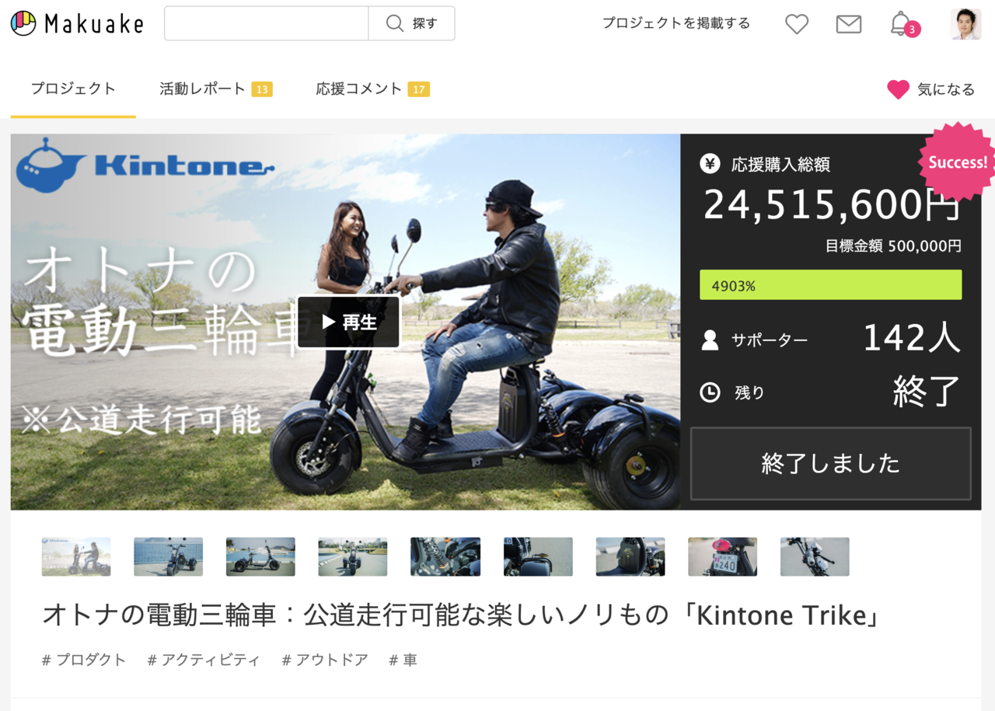Click the yen icon beside 応援購入総額

coord(710,164)
